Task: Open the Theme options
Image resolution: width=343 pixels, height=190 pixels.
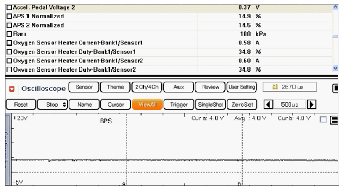Action: coord(115,87)
